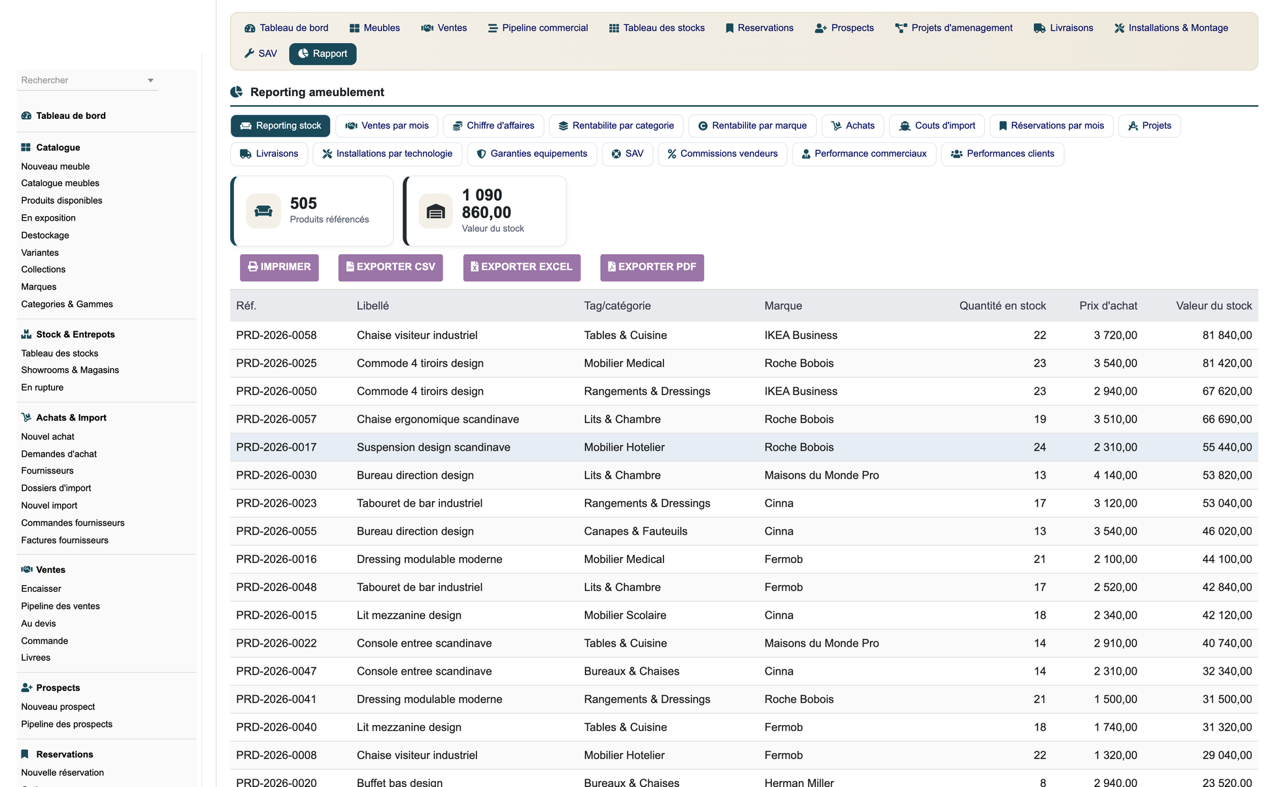
Task: Switch to Ventes par mois report
Action: 387,126
